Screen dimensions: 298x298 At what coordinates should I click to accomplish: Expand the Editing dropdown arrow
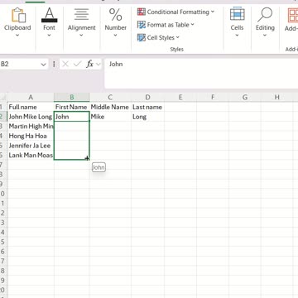pos(265,35)
